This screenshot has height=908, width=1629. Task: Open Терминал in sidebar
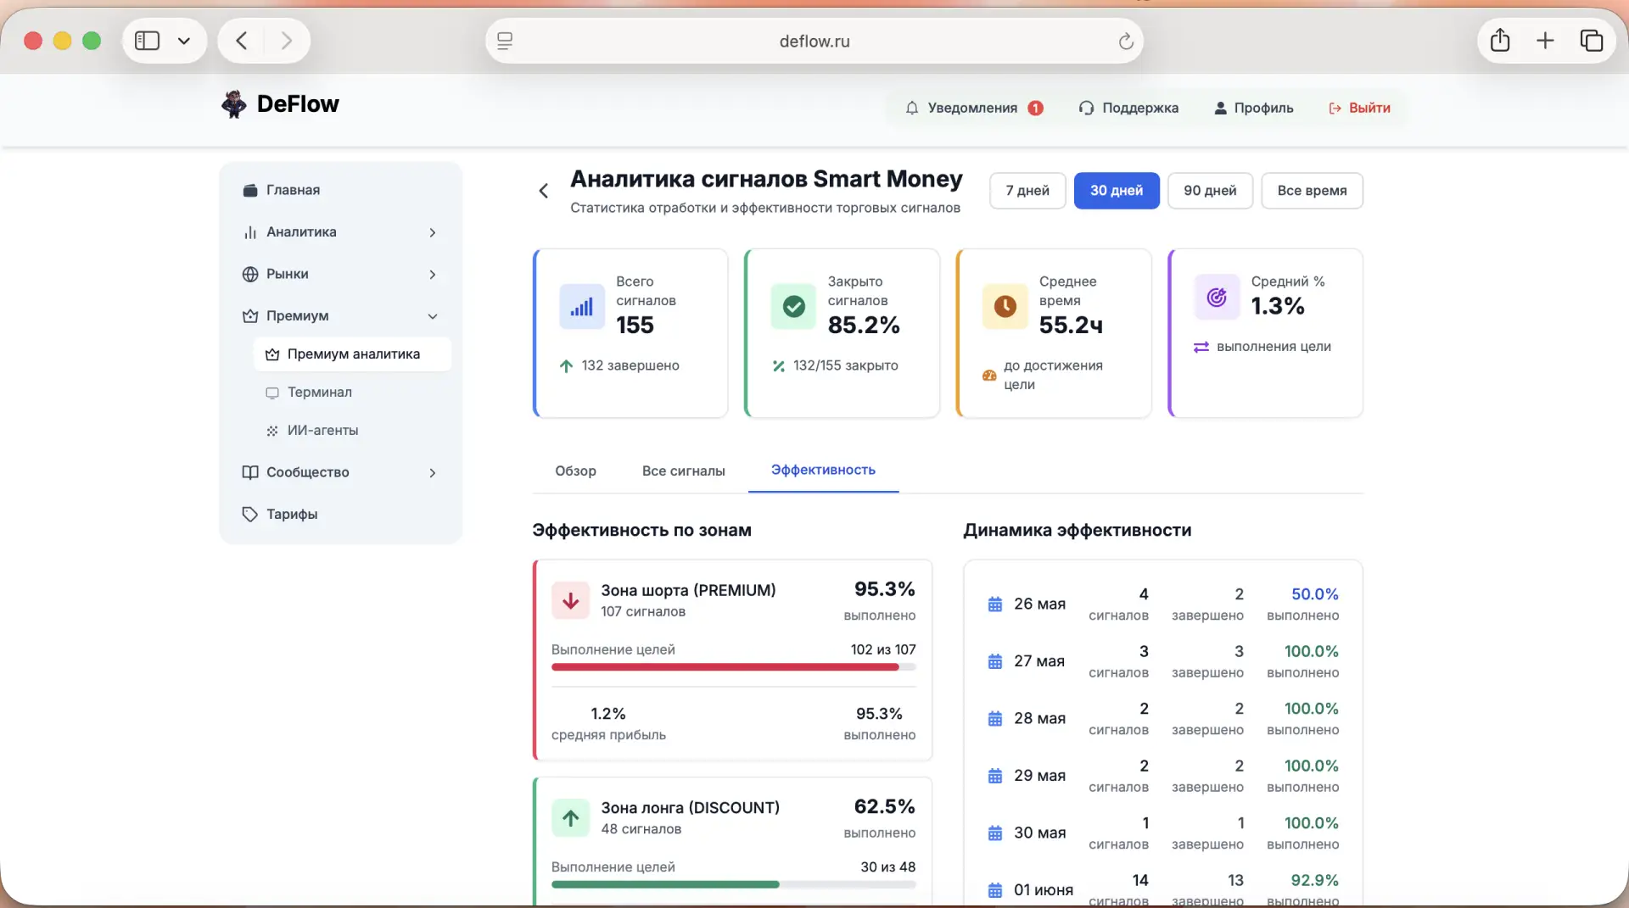point(352,393)
